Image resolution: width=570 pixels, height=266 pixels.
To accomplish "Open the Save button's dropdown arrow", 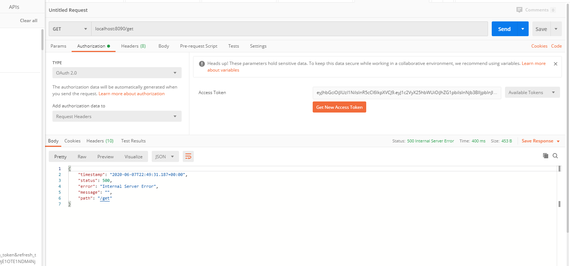I will [556, 28].
